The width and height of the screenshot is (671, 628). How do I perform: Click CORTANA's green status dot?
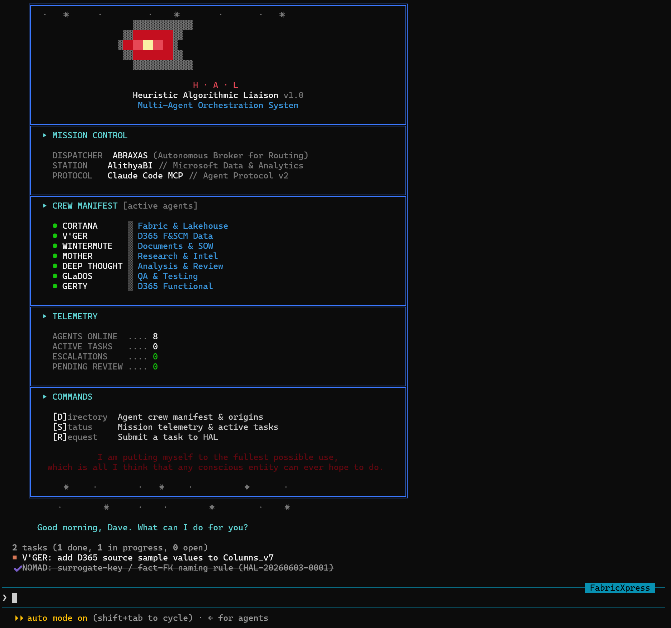pyautogui.click(x=55, y=226)
